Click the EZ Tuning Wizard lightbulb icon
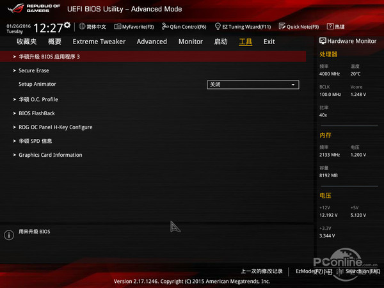 pyautogui.click(x=218, y=26)
